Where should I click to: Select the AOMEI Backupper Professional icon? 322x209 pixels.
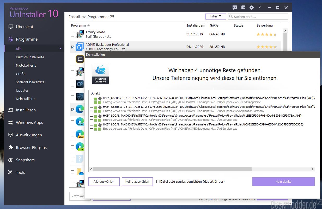pyautogui.click(x=80, y=47)
